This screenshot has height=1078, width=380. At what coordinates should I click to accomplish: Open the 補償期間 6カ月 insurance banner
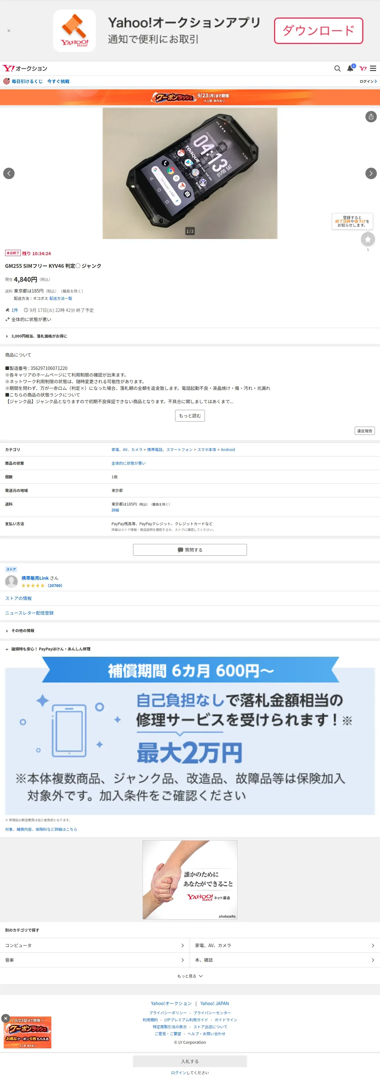click(190, 735)
